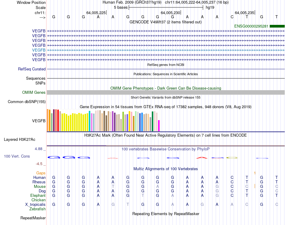Click the '5 bases' scale text
The image size is (285, 225).
pyautogui.click(x=121, y=7)
